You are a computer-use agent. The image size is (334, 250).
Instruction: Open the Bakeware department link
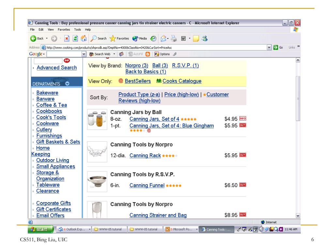pyautogui.click(x=47, y=93)
